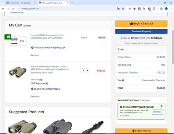Close the SimplyCodes tab
Screen dimensions: 174x134
coord(35,3)
